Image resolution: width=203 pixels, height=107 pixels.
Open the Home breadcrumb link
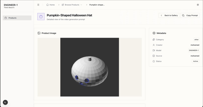[50, 5]
